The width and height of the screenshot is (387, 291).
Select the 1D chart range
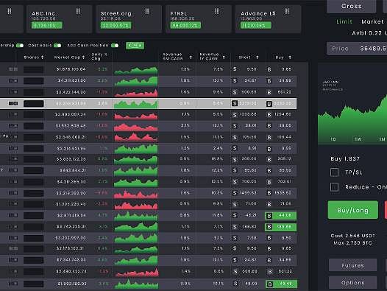333,139
